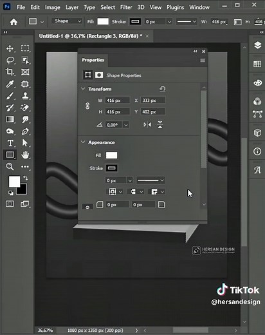Toggle the corner radius link icon
The width and height of the screenshot is (265, 335).
click(x=87, y=207)
